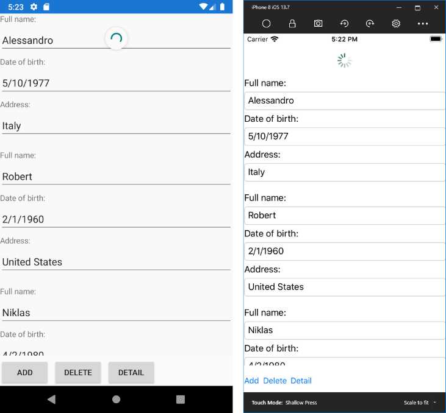Tap Android home navigation button
The image size is (446, 413).
tap(116, 400)
